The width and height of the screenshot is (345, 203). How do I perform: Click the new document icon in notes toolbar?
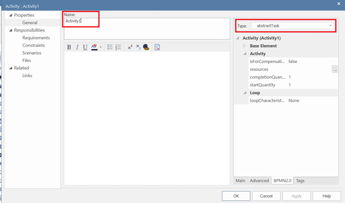point(157,47)
